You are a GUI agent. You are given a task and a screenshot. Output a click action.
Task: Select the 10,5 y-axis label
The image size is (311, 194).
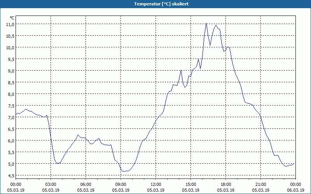click(10, 36)
